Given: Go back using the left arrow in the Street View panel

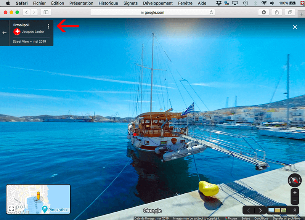Looking at the screenshot, I should coord(5,33).
